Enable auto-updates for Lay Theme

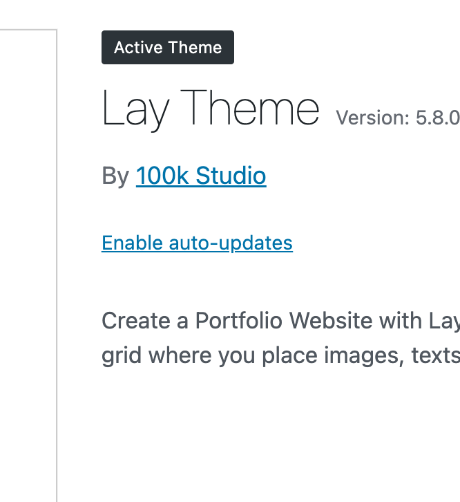[197, 243]
